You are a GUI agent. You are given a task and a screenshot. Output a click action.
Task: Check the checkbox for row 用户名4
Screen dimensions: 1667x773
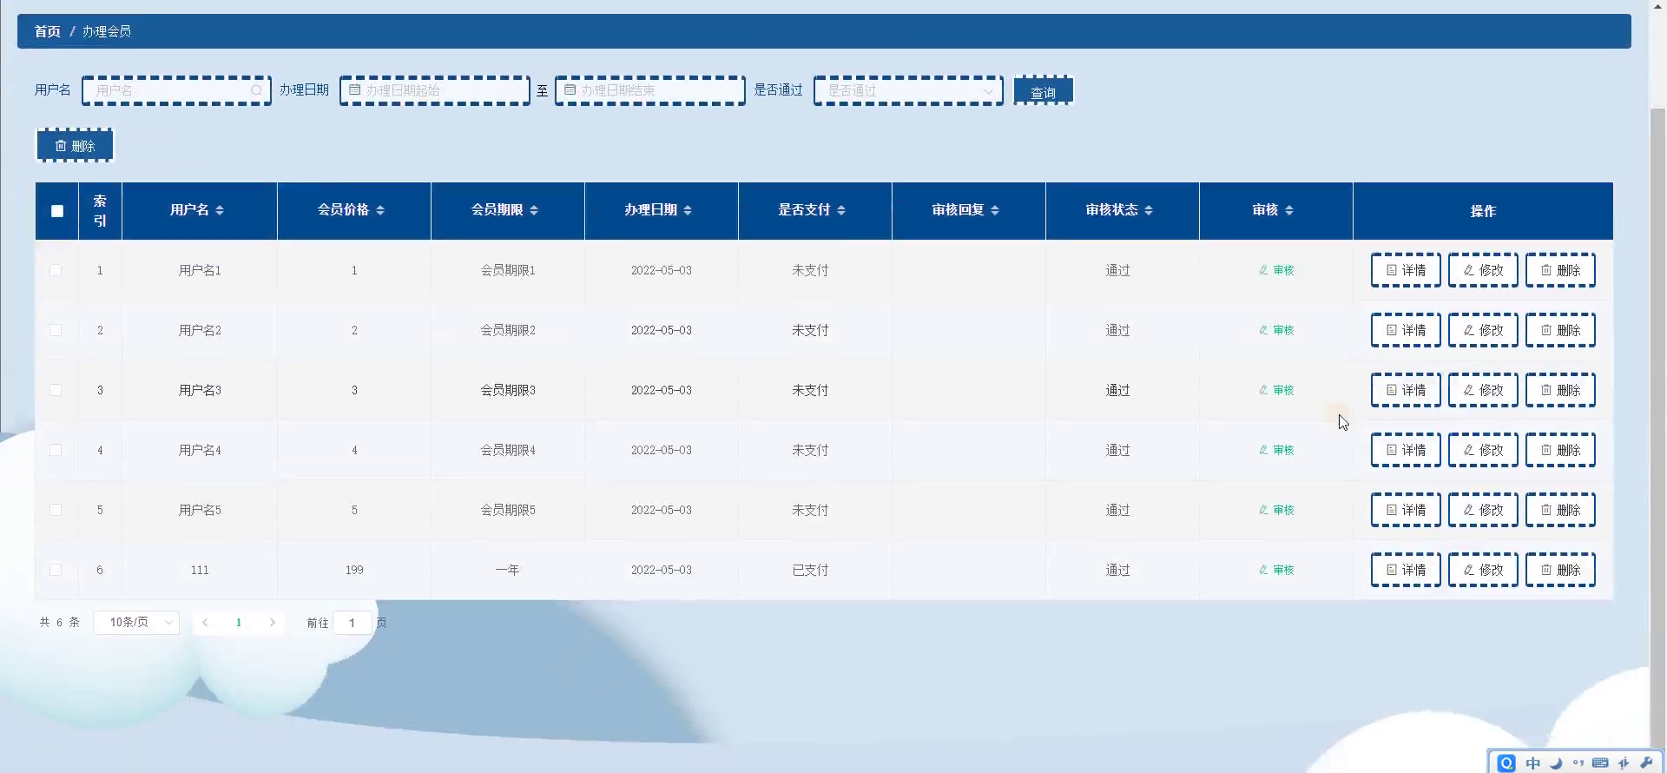56,450
